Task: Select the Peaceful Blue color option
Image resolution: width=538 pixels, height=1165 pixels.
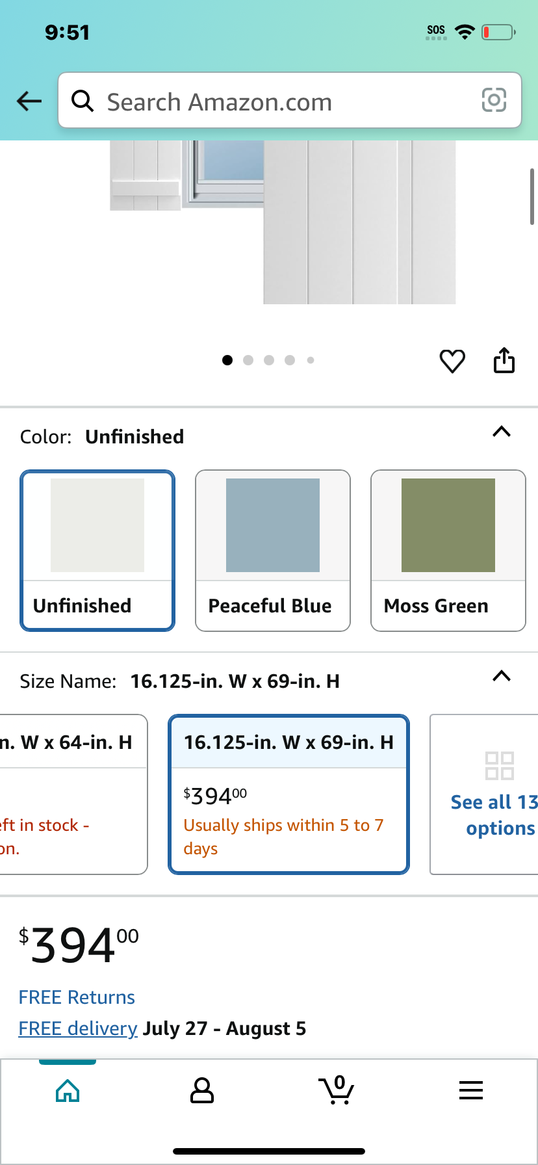Action: (273, 550)
